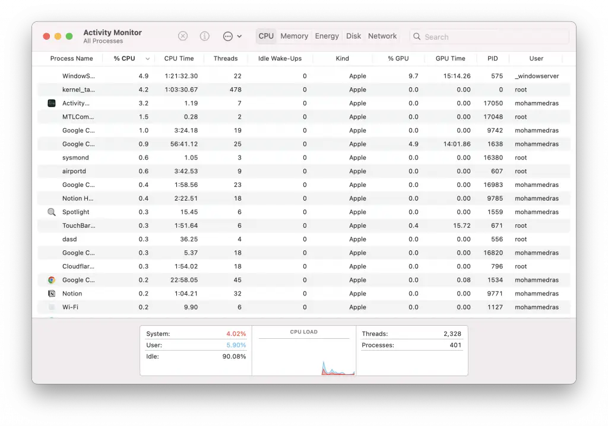Toggle sort direction arrow on % CPU
This screenshot has height=426, width=608.
(148, 59)
